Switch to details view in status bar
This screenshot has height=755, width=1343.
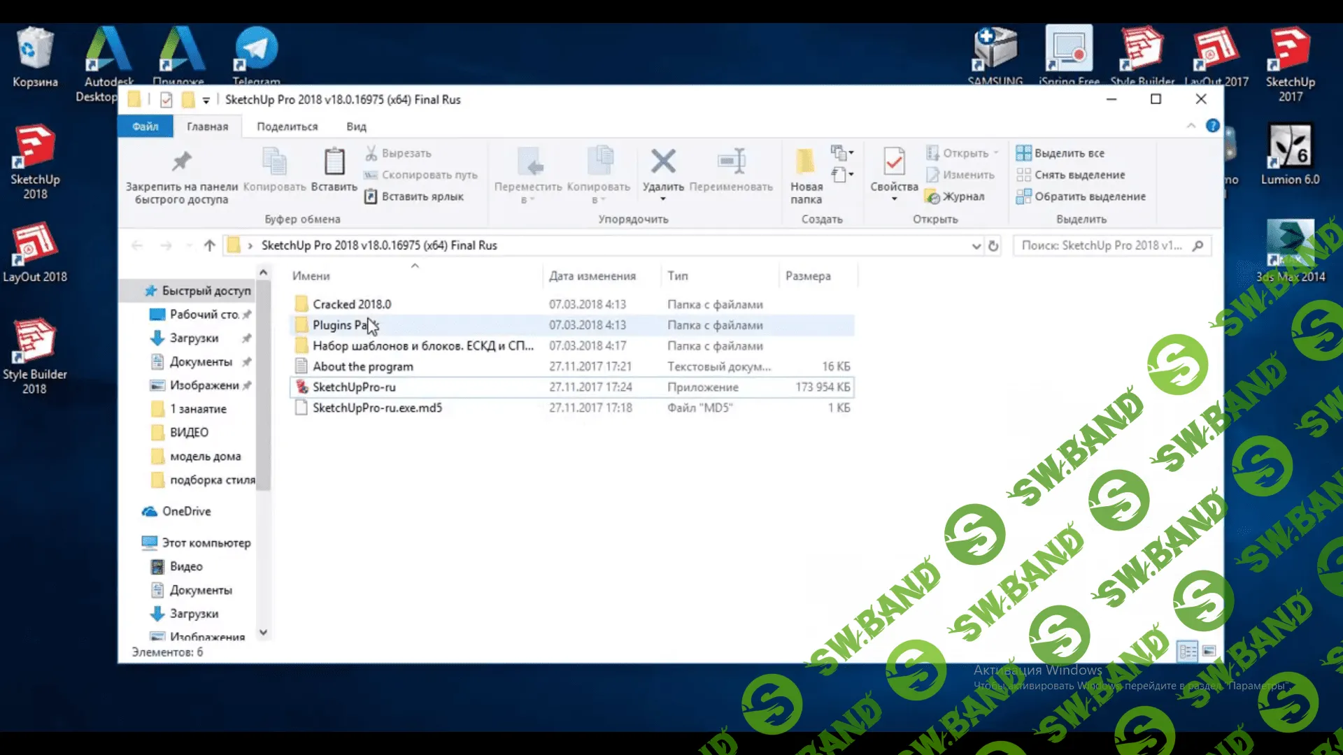[1188, 652]
